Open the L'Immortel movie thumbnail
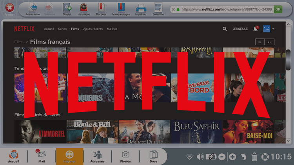Screen dimensions: 294x165 coord(40,132)
